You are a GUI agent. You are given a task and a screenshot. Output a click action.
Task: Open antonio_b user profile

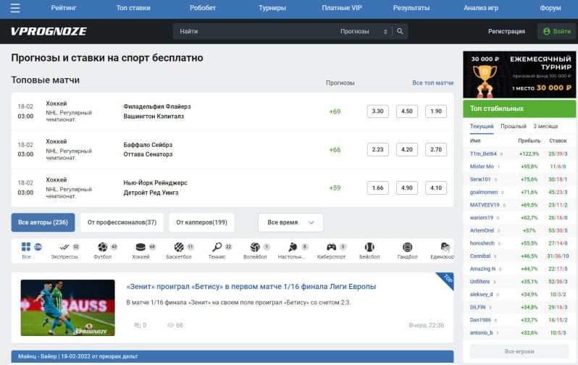click(x=482, y=332)
